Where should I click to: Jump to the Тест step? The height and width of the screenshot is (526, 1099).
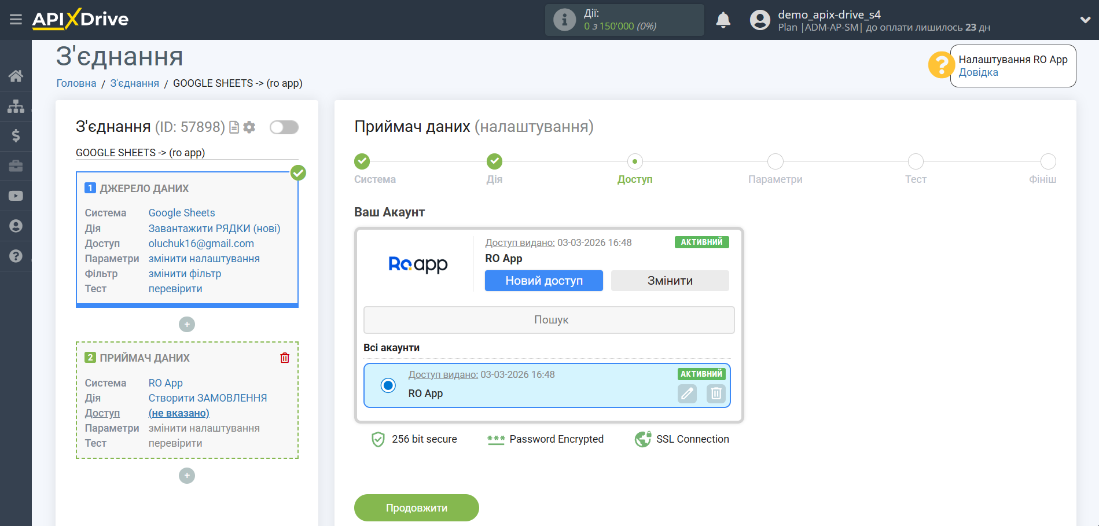coord(915,161)
